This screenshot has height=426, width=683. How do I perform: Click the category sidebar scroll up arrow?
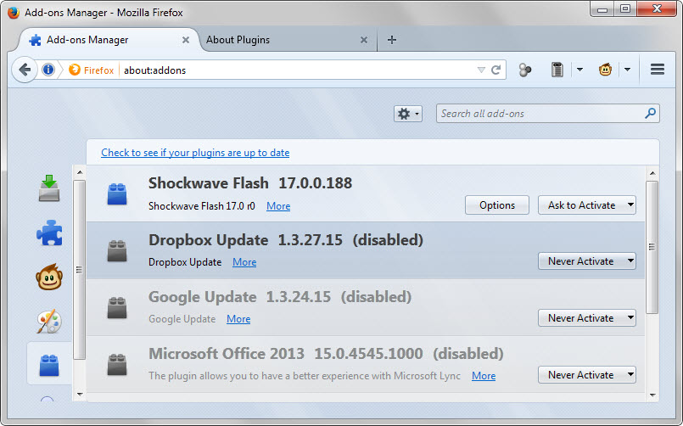coord(80,172)
